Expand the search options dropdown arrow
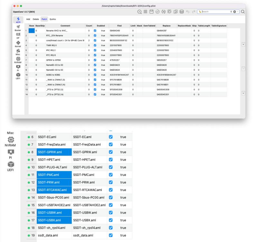The height and width of the screenshot is (242, 268). click(237, 12)
